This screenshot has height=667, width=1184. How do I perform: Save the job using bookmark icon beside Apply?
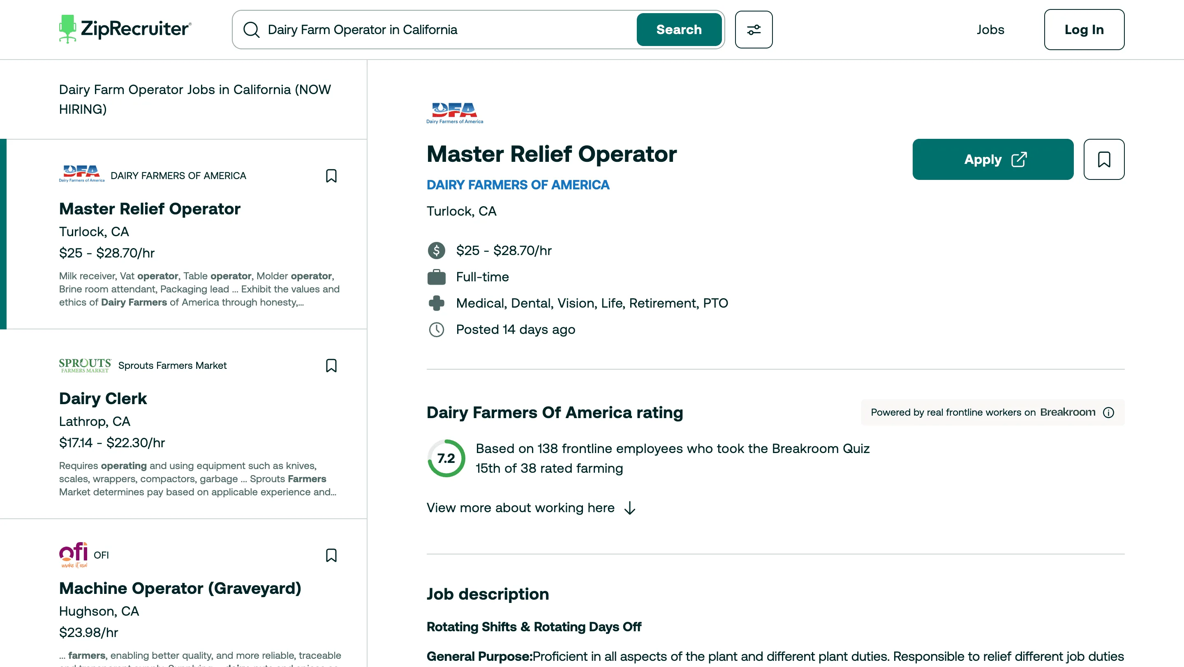click(x=1103, y=159)
